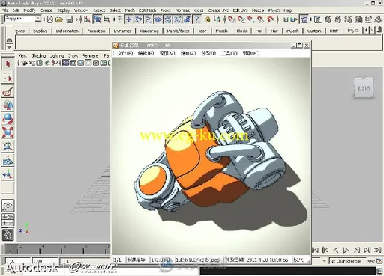Switch to single perspective view layout
384x276 pixels.
coord(7,206)
